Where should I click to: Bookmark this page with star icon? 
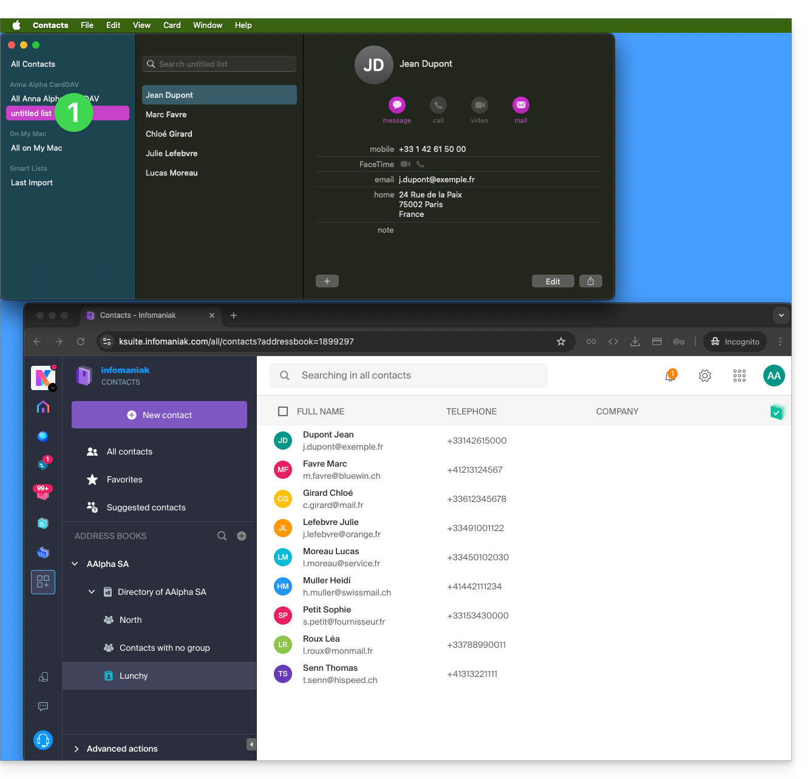pyautogui.click(x=560, y=341)
